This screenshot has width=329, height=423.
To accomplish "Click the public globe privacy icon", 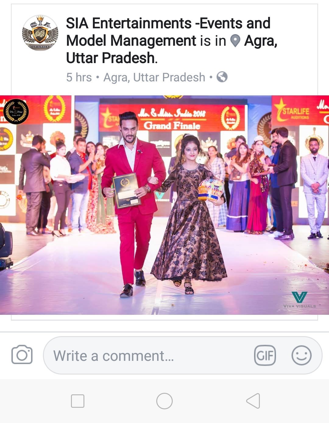I will 222,77.
